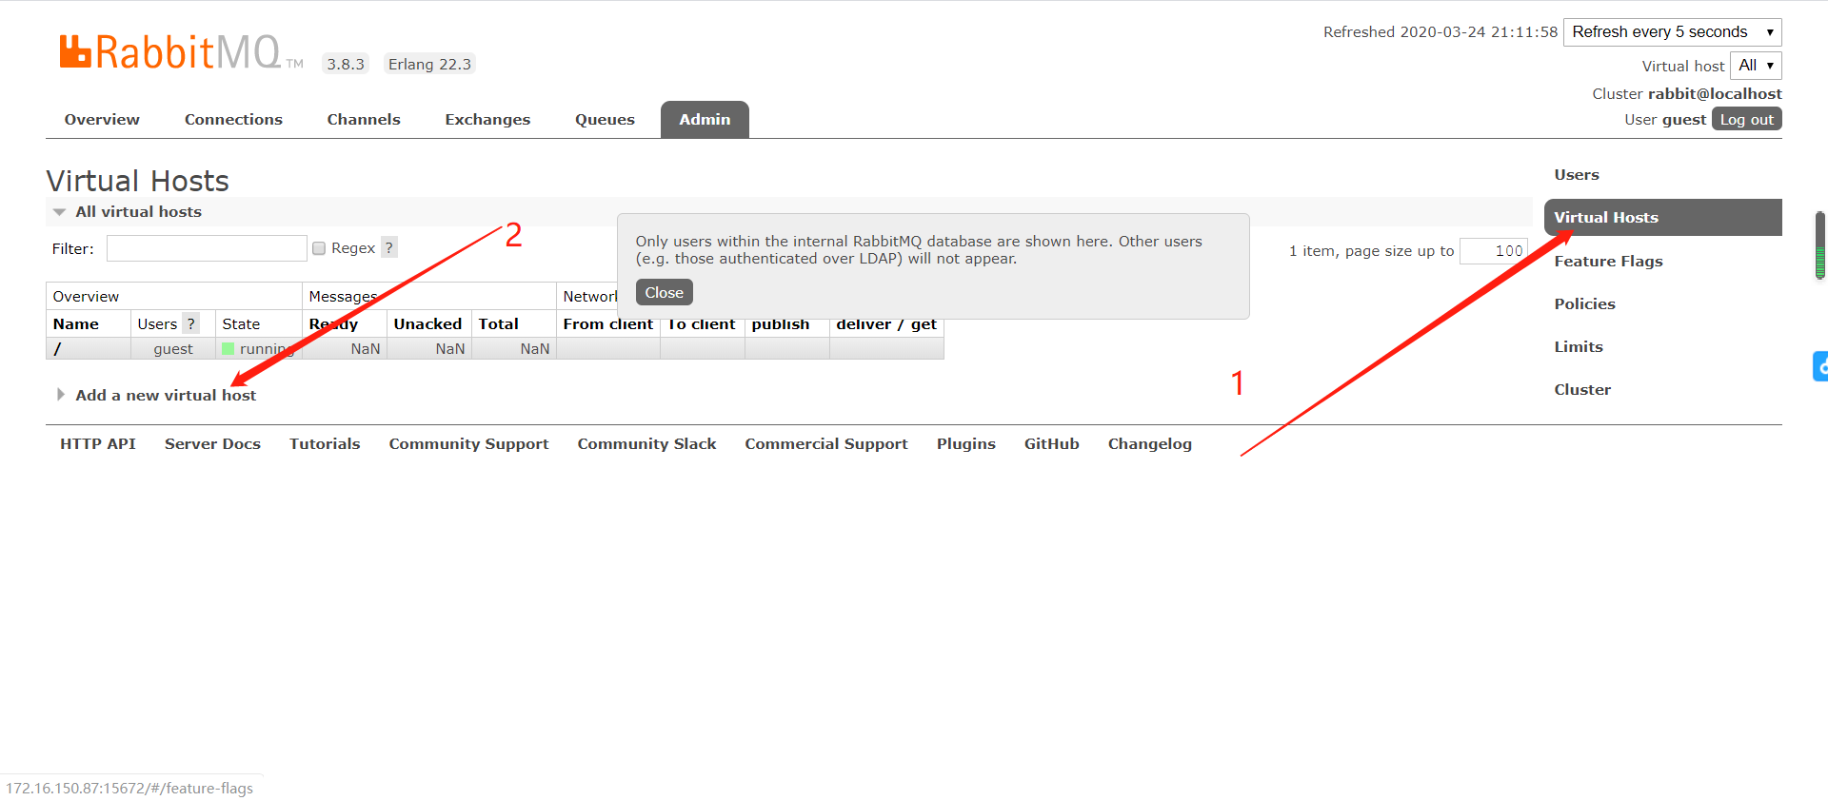Open the Refresh every 5 seconds dropdown
This screenshot has width=1828, height=801.
(1673, 32)
